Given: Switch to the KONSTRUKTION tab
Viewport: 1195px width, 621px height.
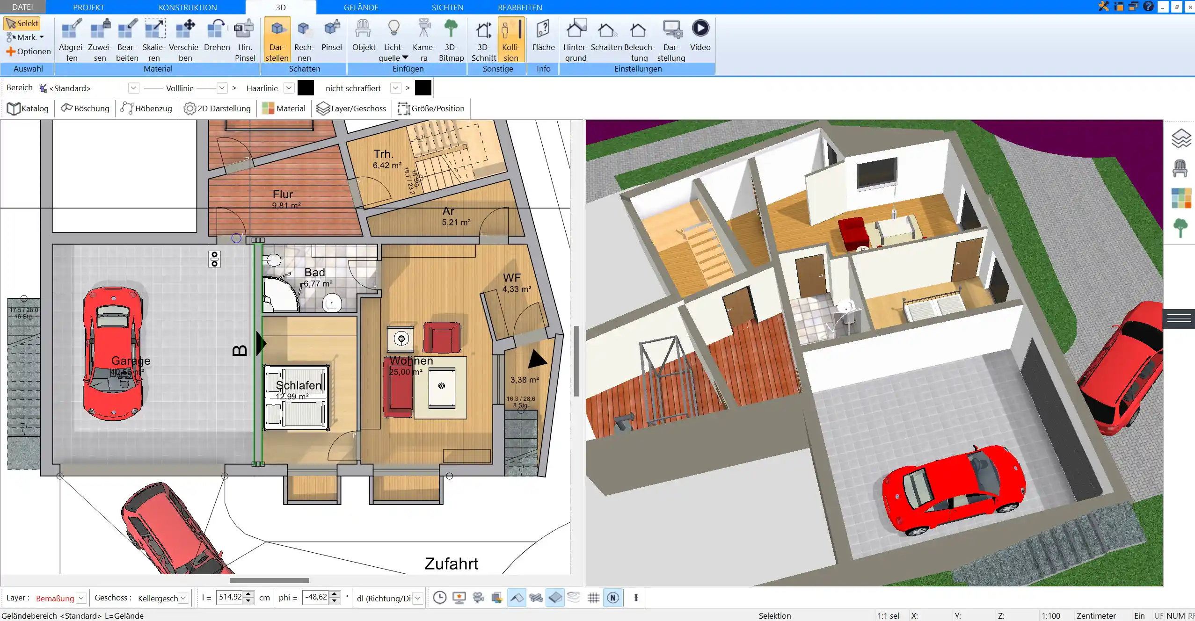Looking at the screenshot, I should point(188,7).
